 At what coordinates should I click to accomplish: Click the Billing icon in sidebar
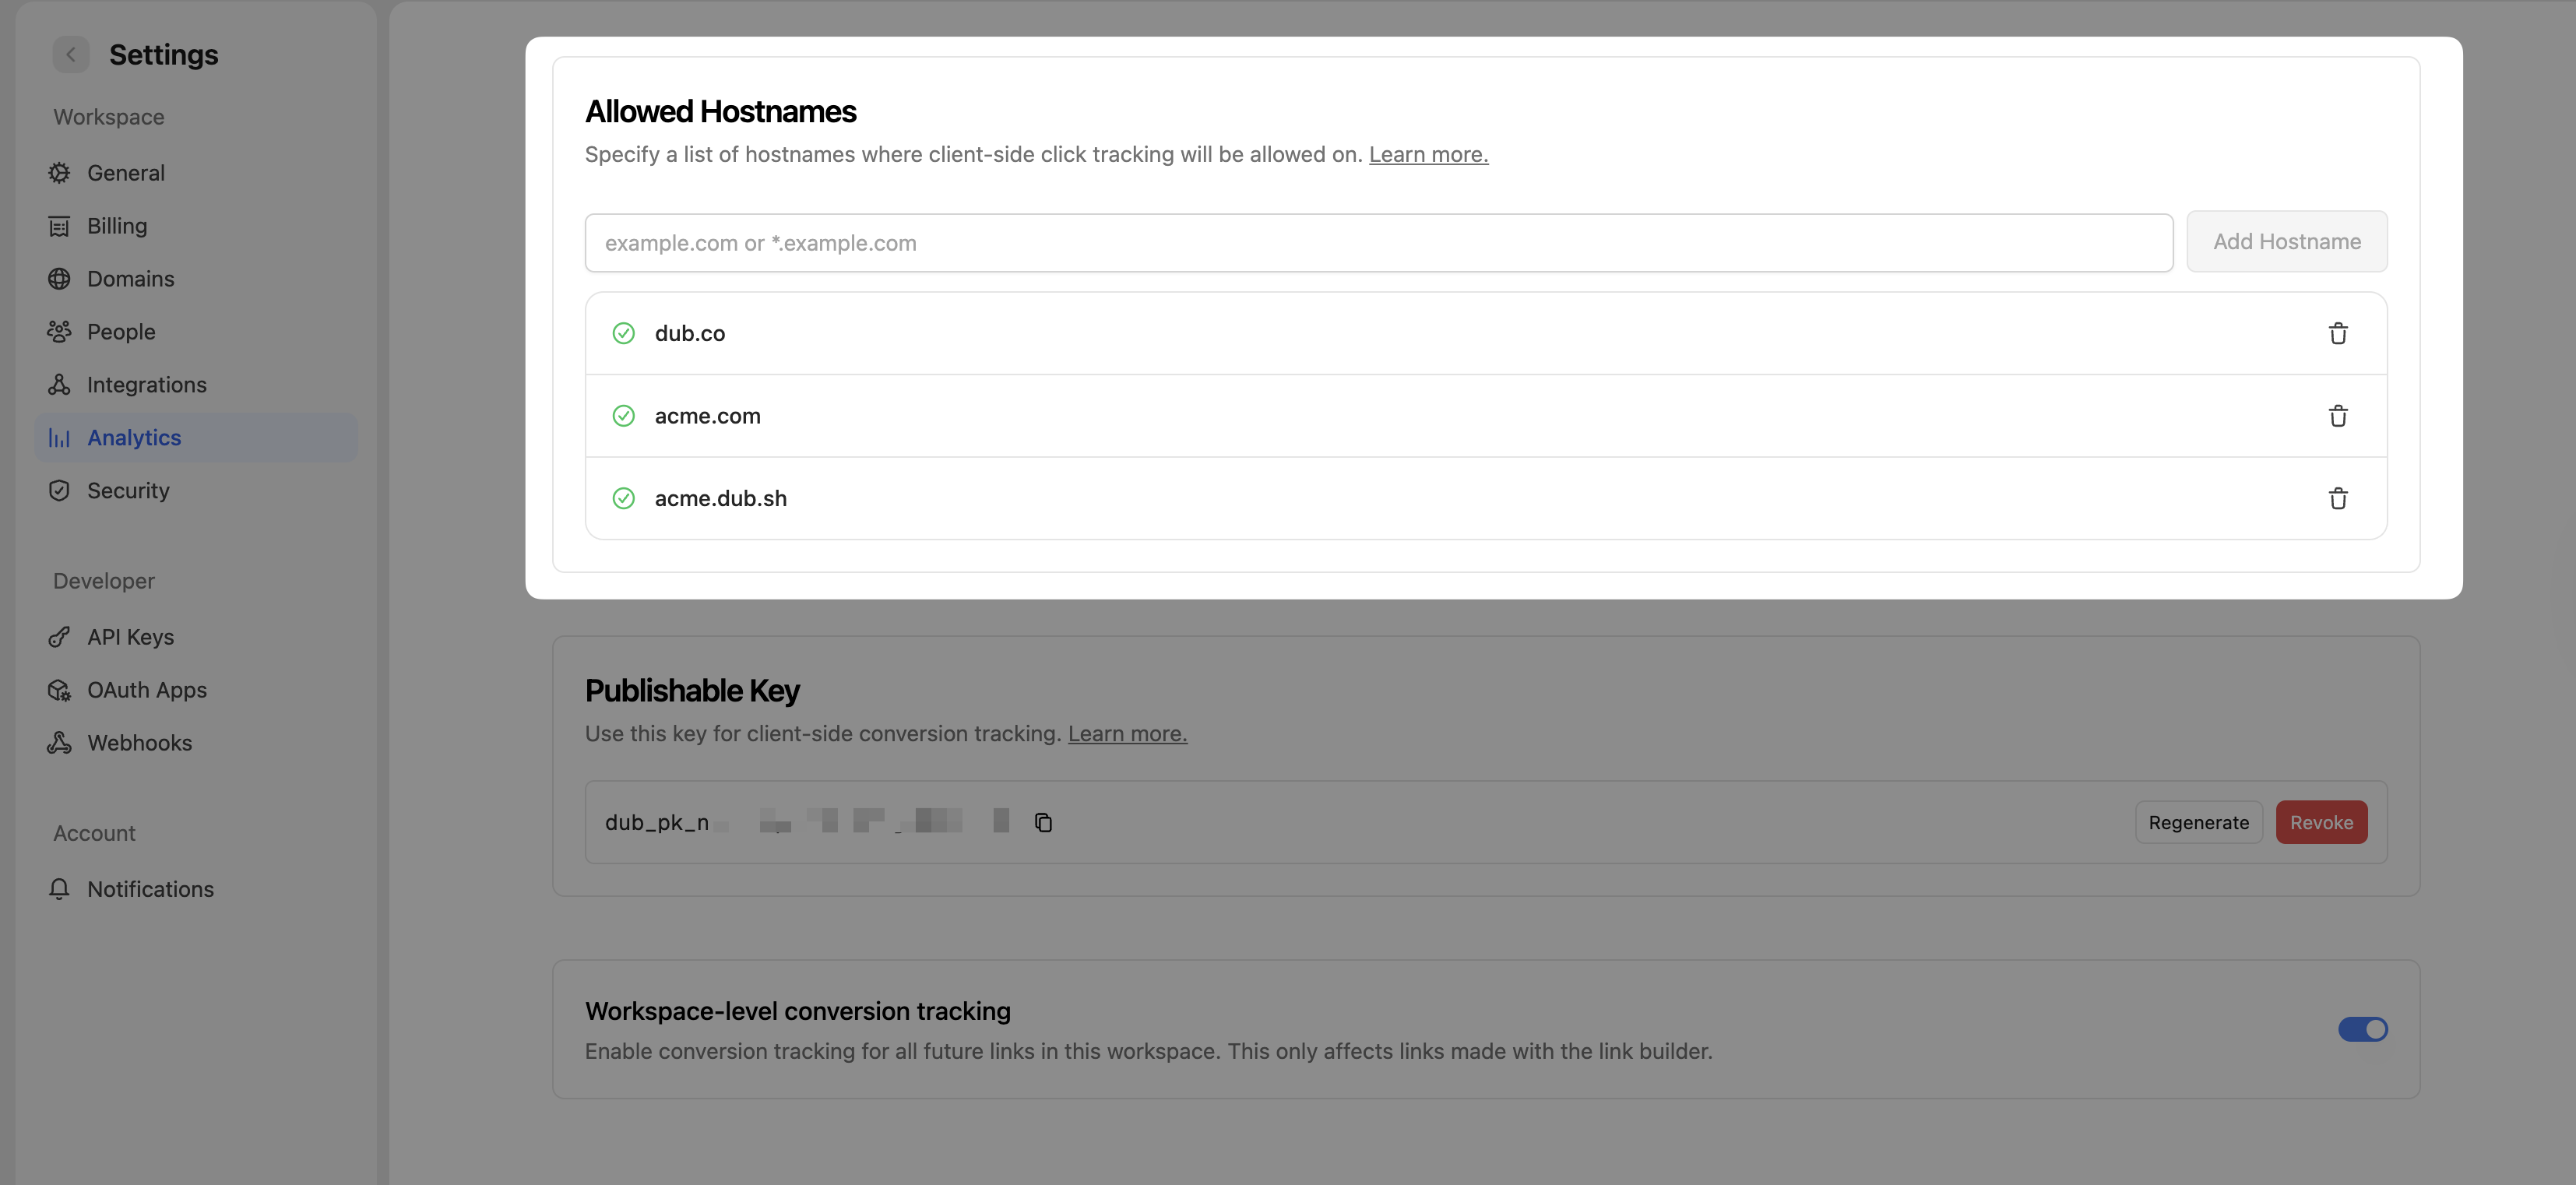pos(60,225)
